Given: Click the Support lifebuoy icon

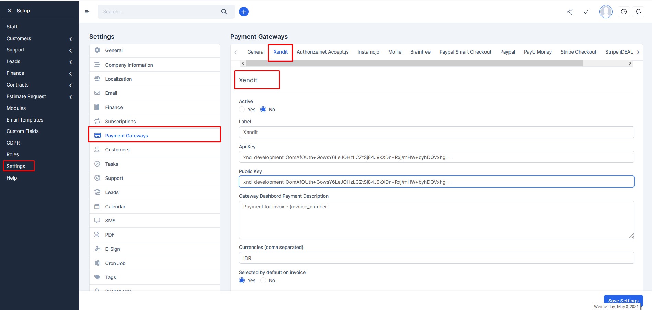Looking at the screenshot, I should 97,178.
